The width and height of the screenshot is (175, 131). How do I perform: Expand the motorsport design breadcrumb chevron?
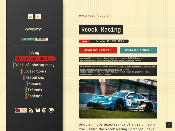(113, 16)
